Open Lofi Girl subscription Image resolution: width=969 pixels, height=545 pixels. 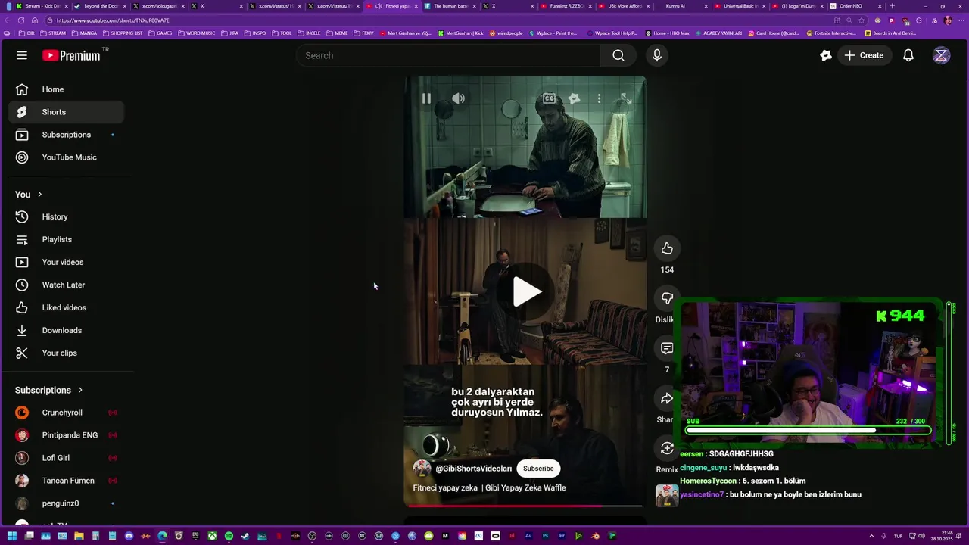tap(67, 458)
